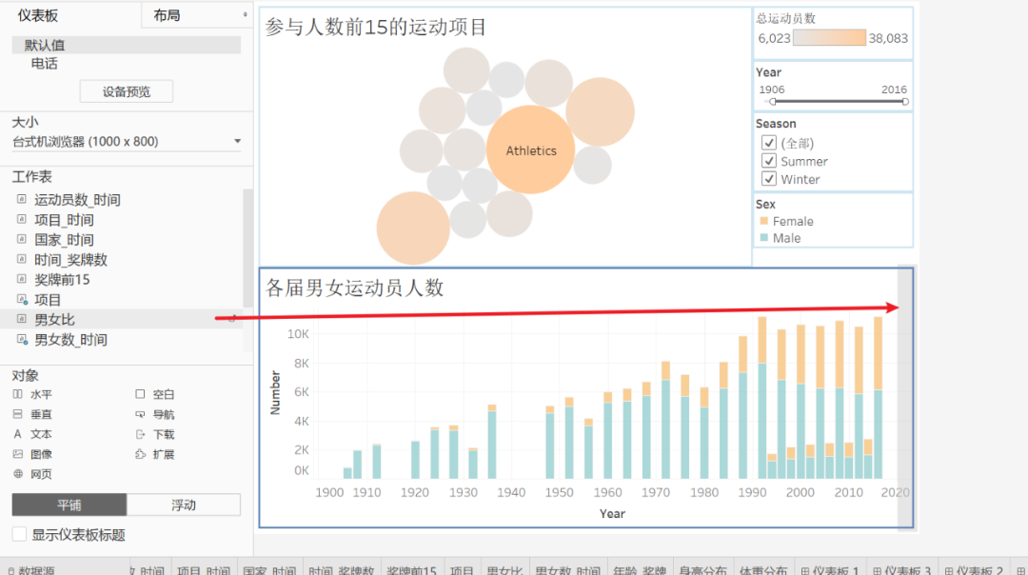The height and width of the screenshot is (575, 1028).
Task: Click the title 参与人数前15的运动项目
Action: pyautogui.click(x=376, y=27)
